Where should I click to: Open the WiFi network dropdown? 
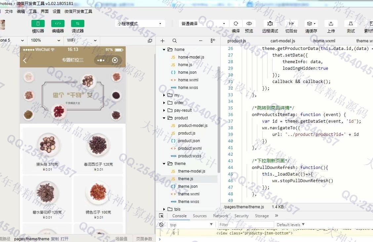pos(82,40)
